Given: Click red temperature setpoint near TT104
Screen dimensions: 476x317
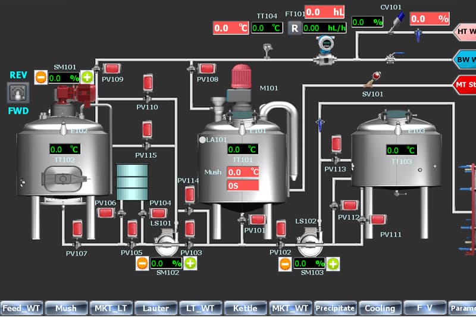Looking at the screenshot, I should 231,28.
